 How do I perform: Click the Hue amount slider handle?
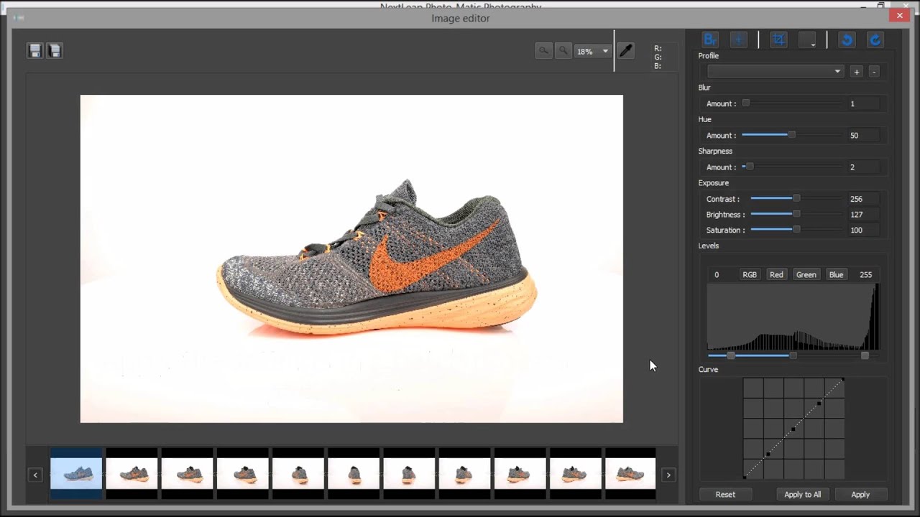[791, 135]
